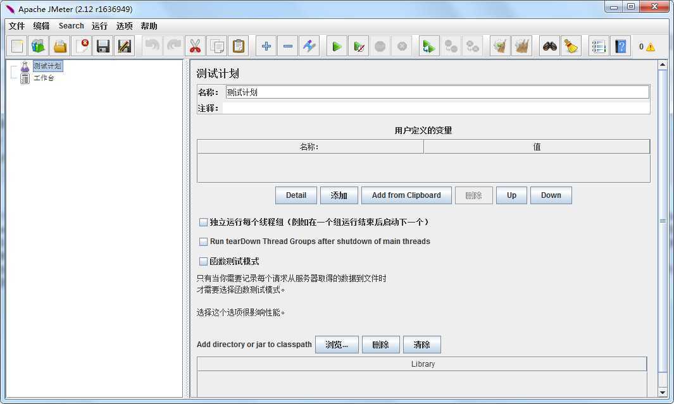The height and width of the screenshot is (404, 674).
Task: Click the Expand All plus icon
Action: click(266, 46)
